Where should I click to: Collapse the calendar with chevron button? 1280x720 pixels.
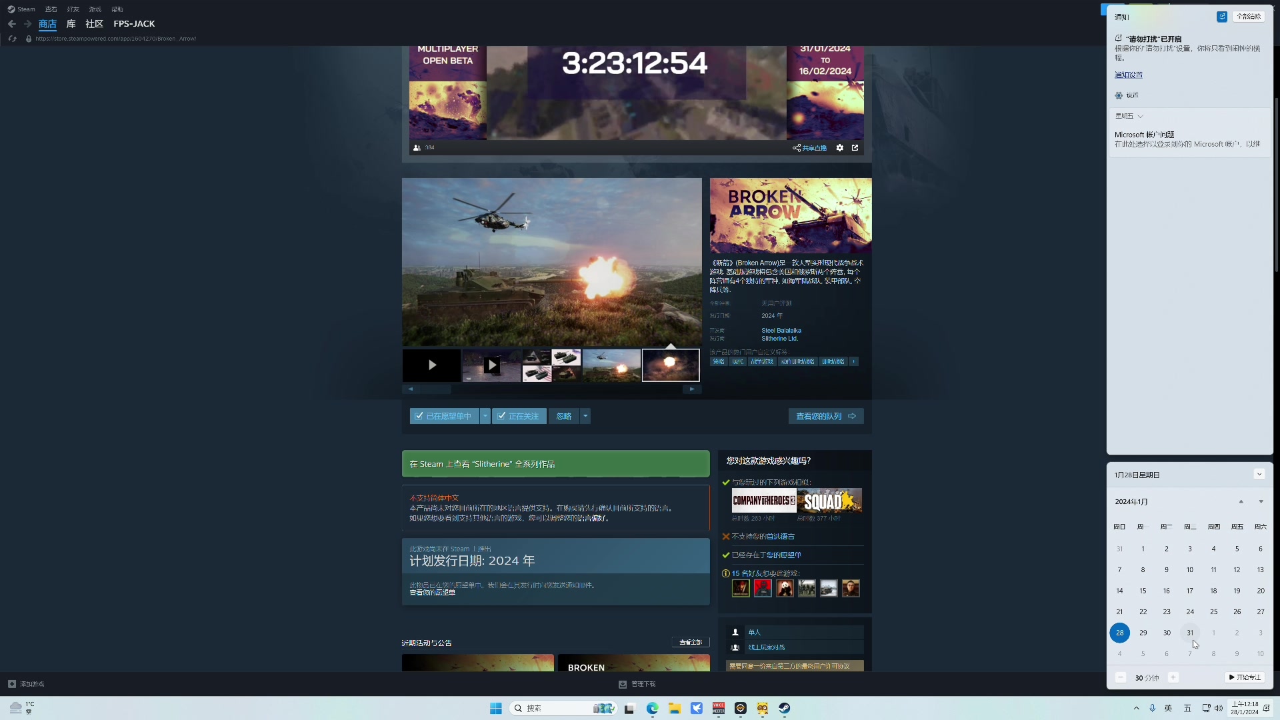[1259, 475]
